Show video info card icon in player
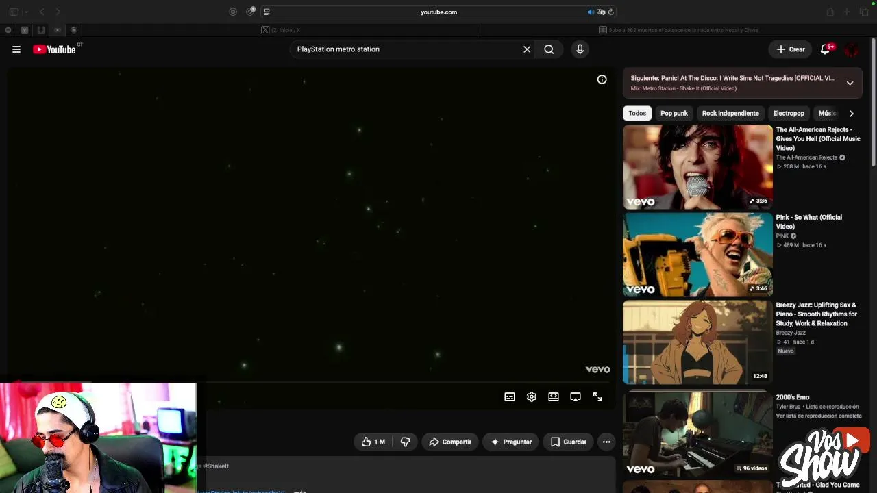877x493 pixels. [x=602, y=79]
